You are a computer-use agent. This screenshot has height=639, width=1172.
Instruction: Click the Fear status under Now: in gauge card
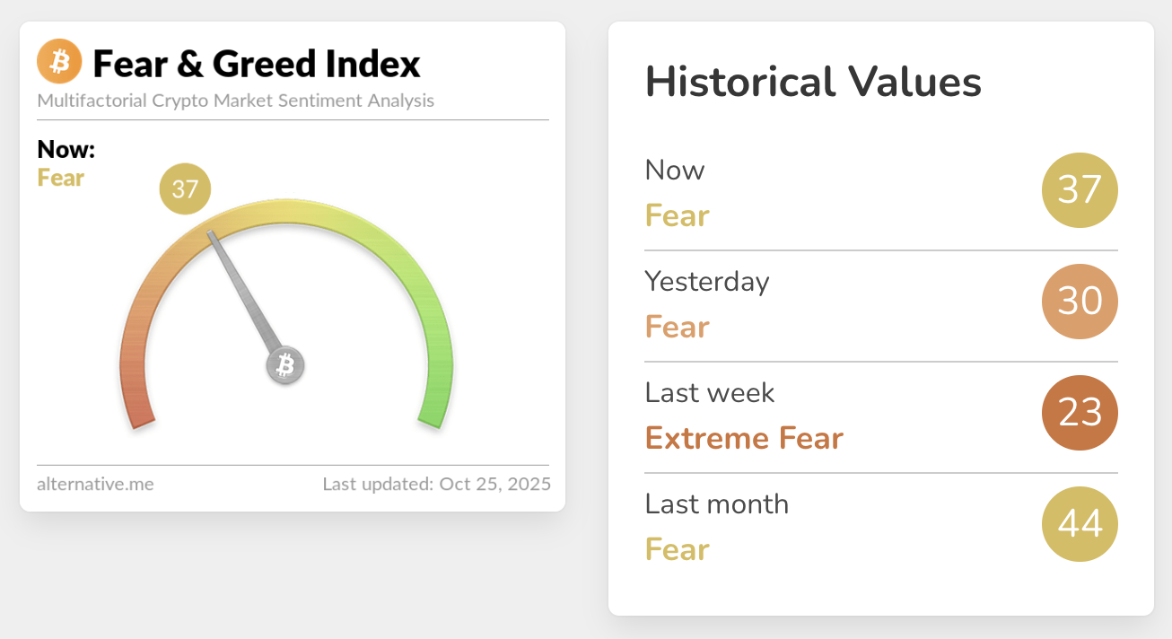point(61,178)
